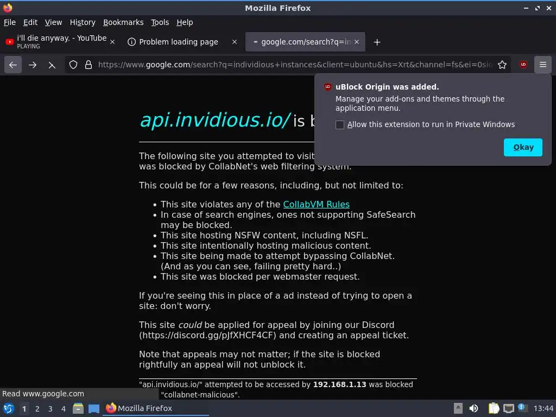The image size is (556, 417).
Task: View site security lock information
Action: [89, 65]
